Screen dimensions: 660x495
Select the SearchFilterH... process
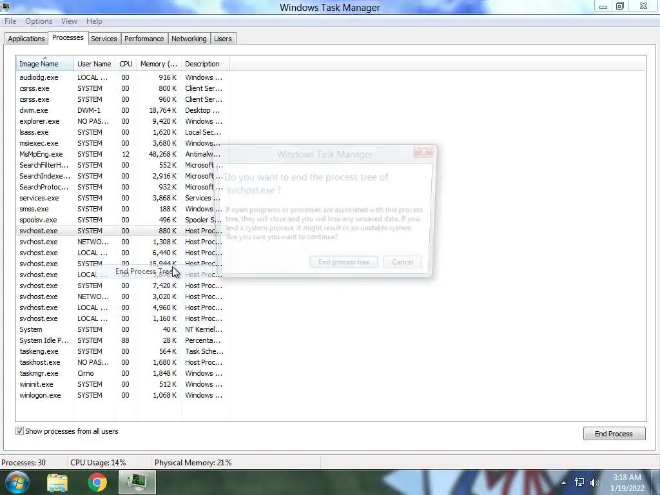pyautogui.click(x=122, y=165)
